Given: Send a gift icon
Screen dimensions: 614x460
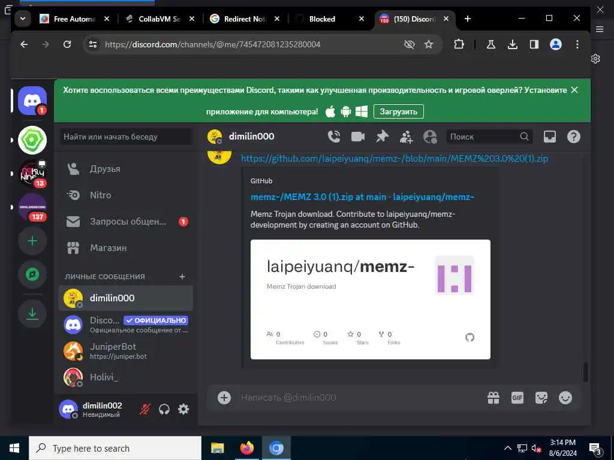Looking at the screenshot, I should click(x=493, y=398).
